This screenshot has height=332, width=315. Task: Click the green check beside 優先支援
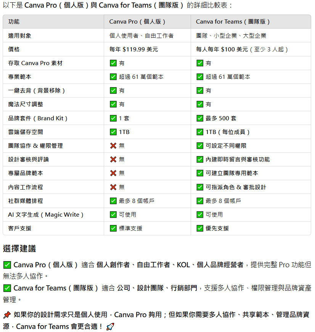(200, 228)
